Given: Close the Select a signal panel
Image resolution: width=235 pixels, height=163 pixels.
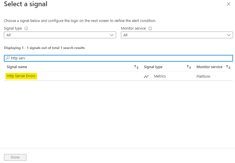Looking at the screenshot, I should tap(228, 4).
